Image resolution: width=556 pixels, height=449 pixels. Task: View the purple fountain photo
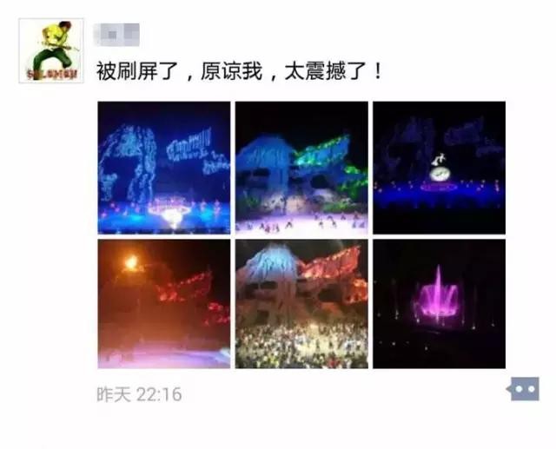coord(439,304)
